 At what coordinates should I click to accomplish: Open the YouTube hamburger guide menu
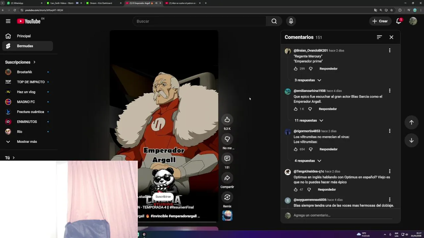coord(8,21)
